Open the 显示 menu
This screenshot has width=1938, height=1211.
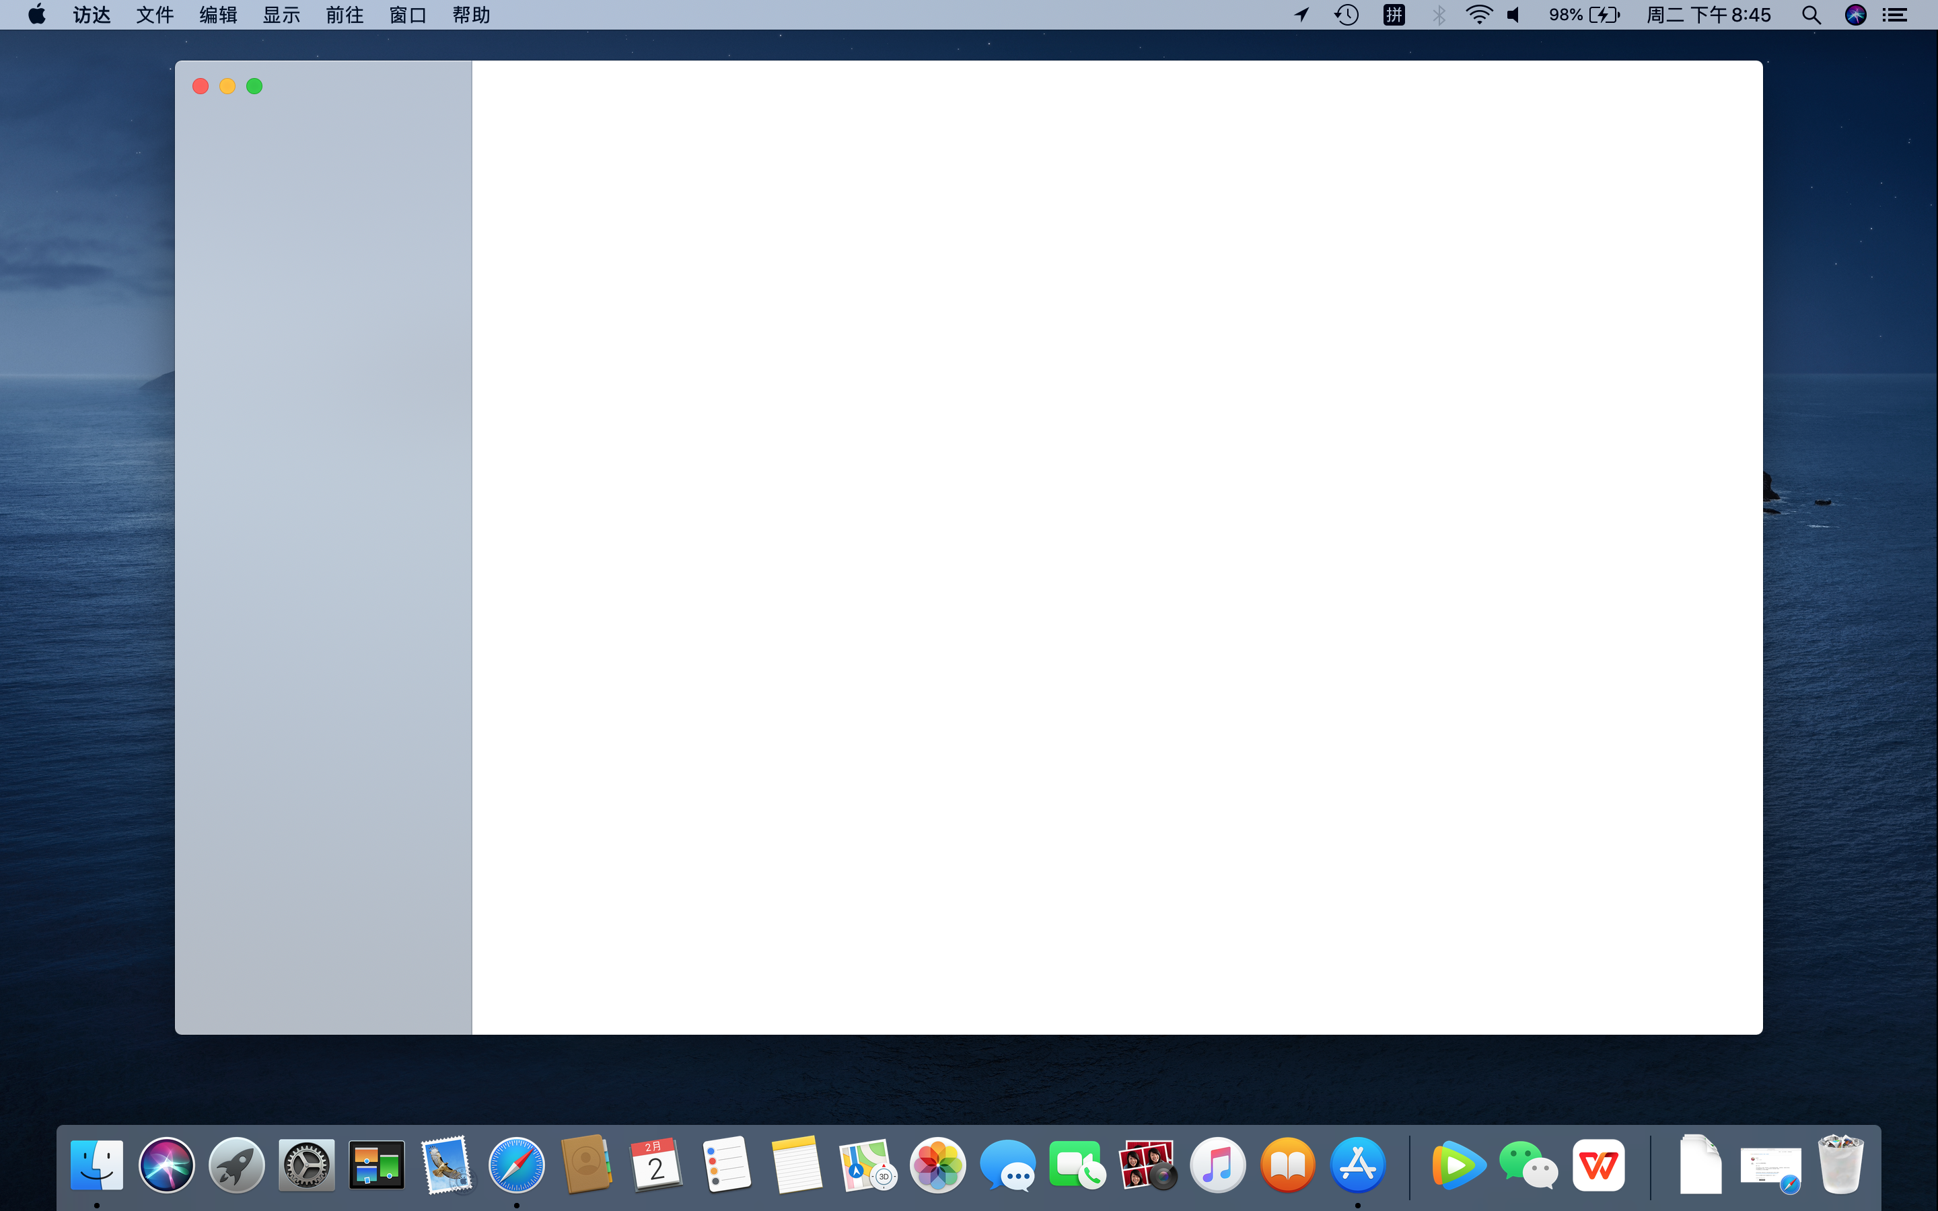(281, 14)
